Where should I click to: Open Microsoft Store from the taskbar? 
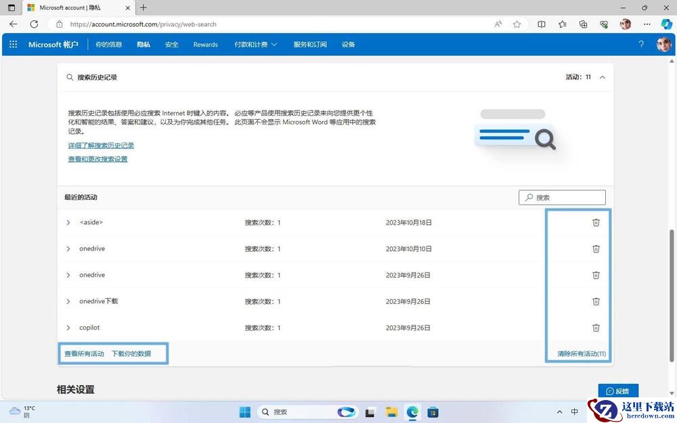[433, 412]
